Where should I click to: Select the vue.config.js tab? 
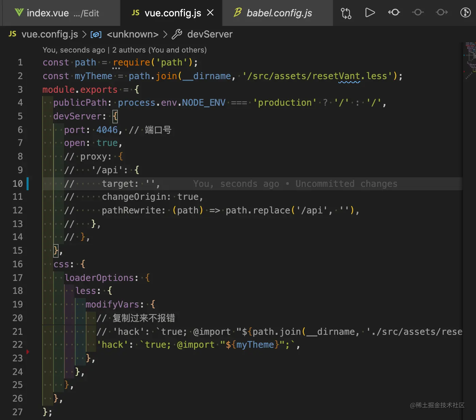pyautogui.click(x=171, y=13)
